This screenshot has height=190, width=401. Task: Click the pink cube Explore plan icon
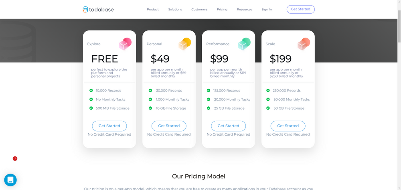pyautogui.click(x=125, y=44)
